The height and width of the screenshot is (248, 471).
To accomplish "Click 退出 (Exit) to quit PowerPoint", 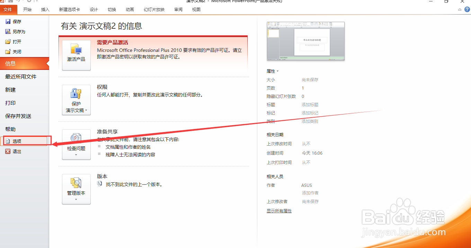I will click(17, 151).
